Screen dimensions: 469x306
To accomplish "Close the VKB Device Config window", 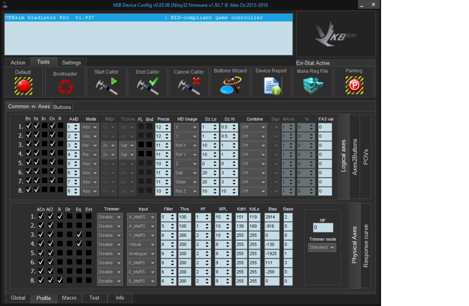I will (373, 5).
